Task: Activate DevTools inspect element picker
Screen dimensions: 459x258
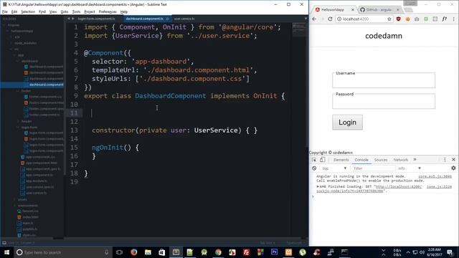Action: 314,160
